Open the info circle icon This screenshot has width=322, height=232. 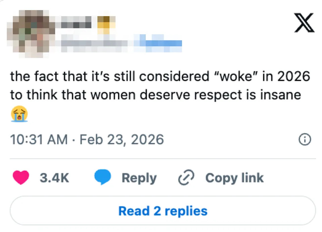[x=305, y=140]
